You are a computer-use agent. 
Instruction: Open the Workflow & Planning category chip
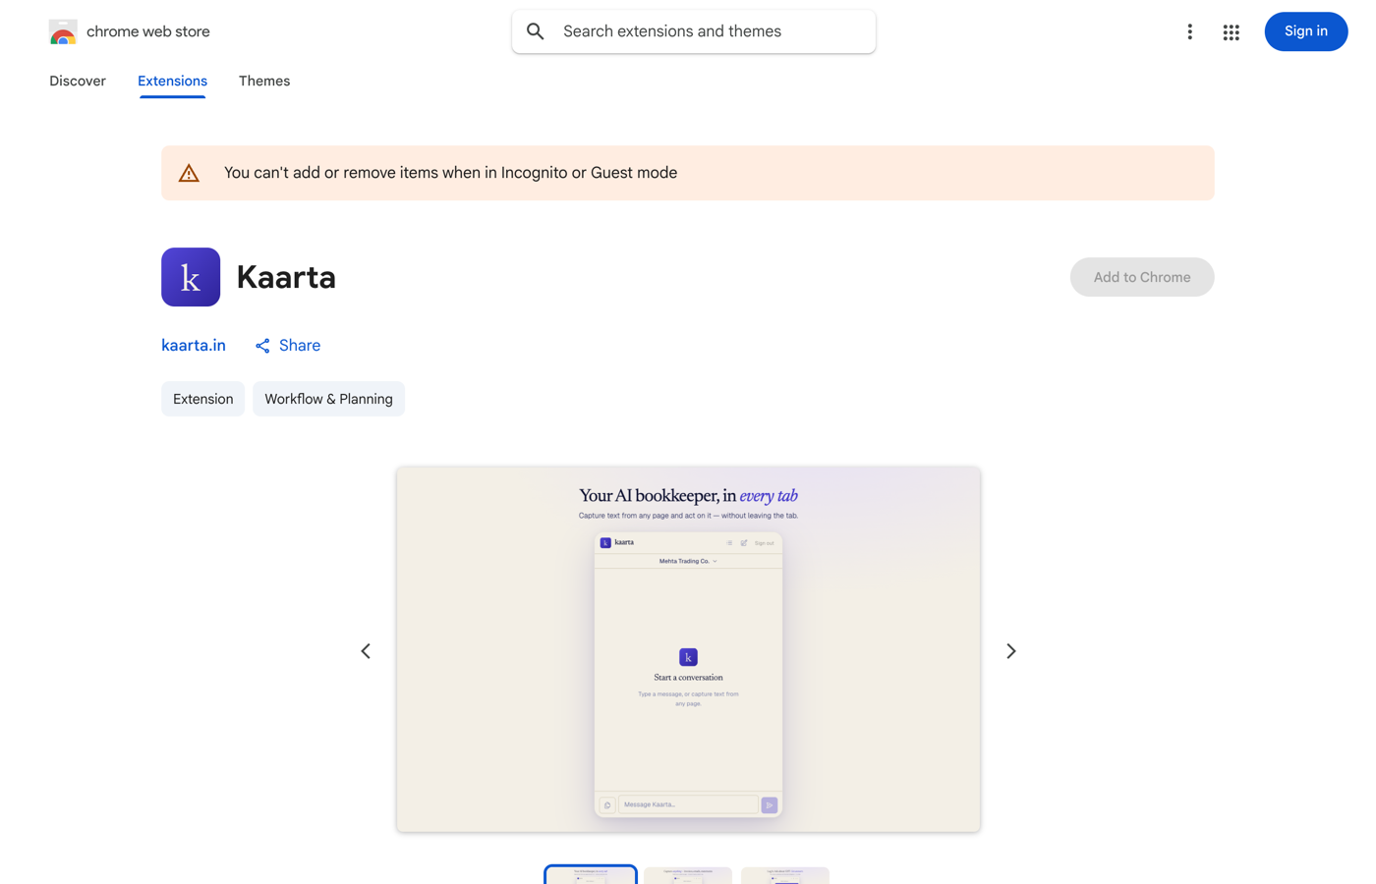point(328,399)
